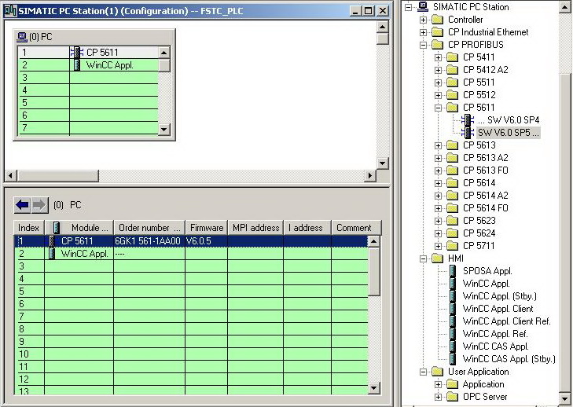
Task: Collapse the SIMATIC PC Station tree node
Action: 408,7
